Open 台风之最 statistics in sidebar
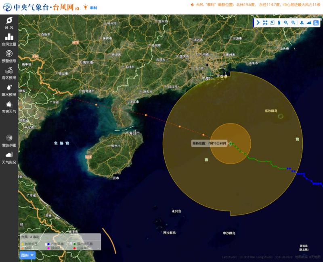 [9, 40]
